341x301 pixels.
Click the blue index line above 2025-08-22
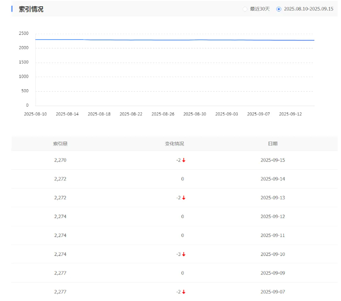(x=131, y=40)
